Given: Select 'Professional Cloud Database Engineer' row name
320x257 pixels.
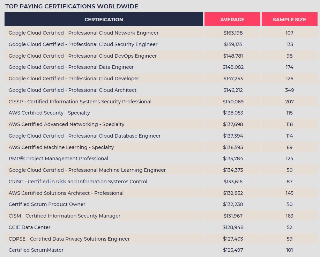Looking at the screenshot, I should 84,136.
